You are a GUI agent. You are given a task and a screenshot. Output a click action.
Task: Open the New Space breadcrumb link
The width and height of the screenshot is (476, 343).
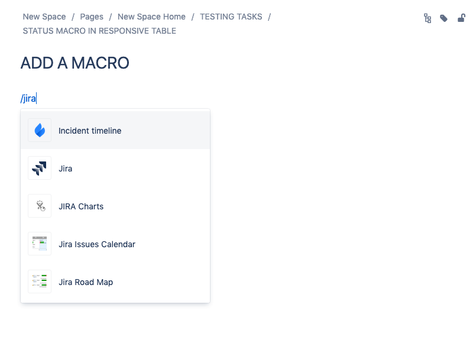coord(44,17)
